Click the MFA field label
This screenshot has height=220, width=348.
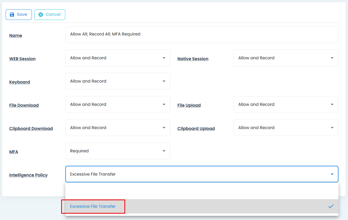coord(14,152)
